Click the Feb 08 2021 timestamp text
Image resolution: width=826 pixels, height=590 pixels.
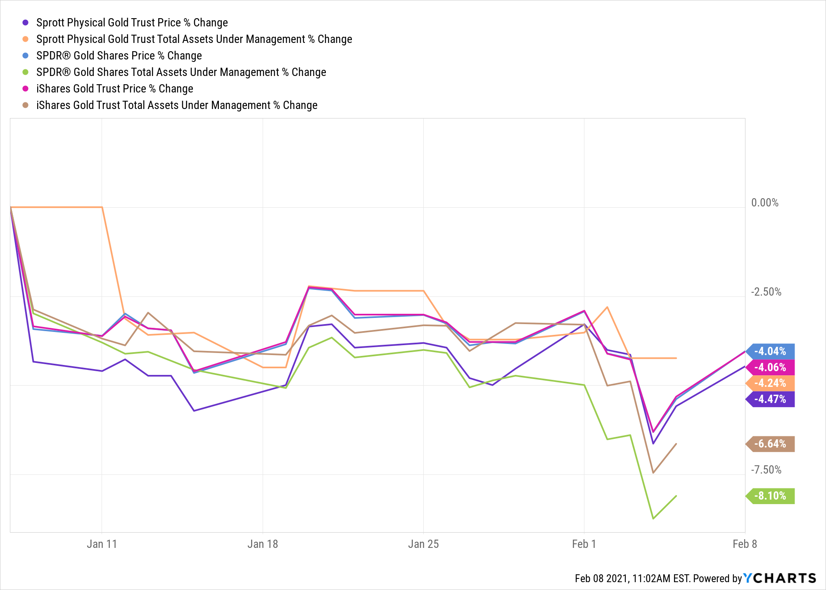[x=632, y=578]
